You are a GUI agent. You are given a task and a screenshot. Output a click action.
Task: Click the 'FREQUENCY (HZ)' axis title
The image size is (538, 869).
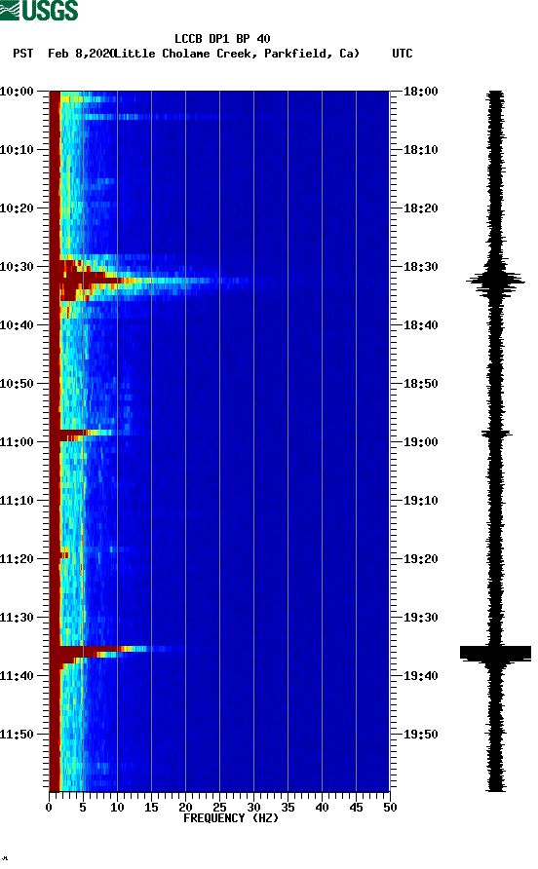pyautogui.click(x=231, y=818)
